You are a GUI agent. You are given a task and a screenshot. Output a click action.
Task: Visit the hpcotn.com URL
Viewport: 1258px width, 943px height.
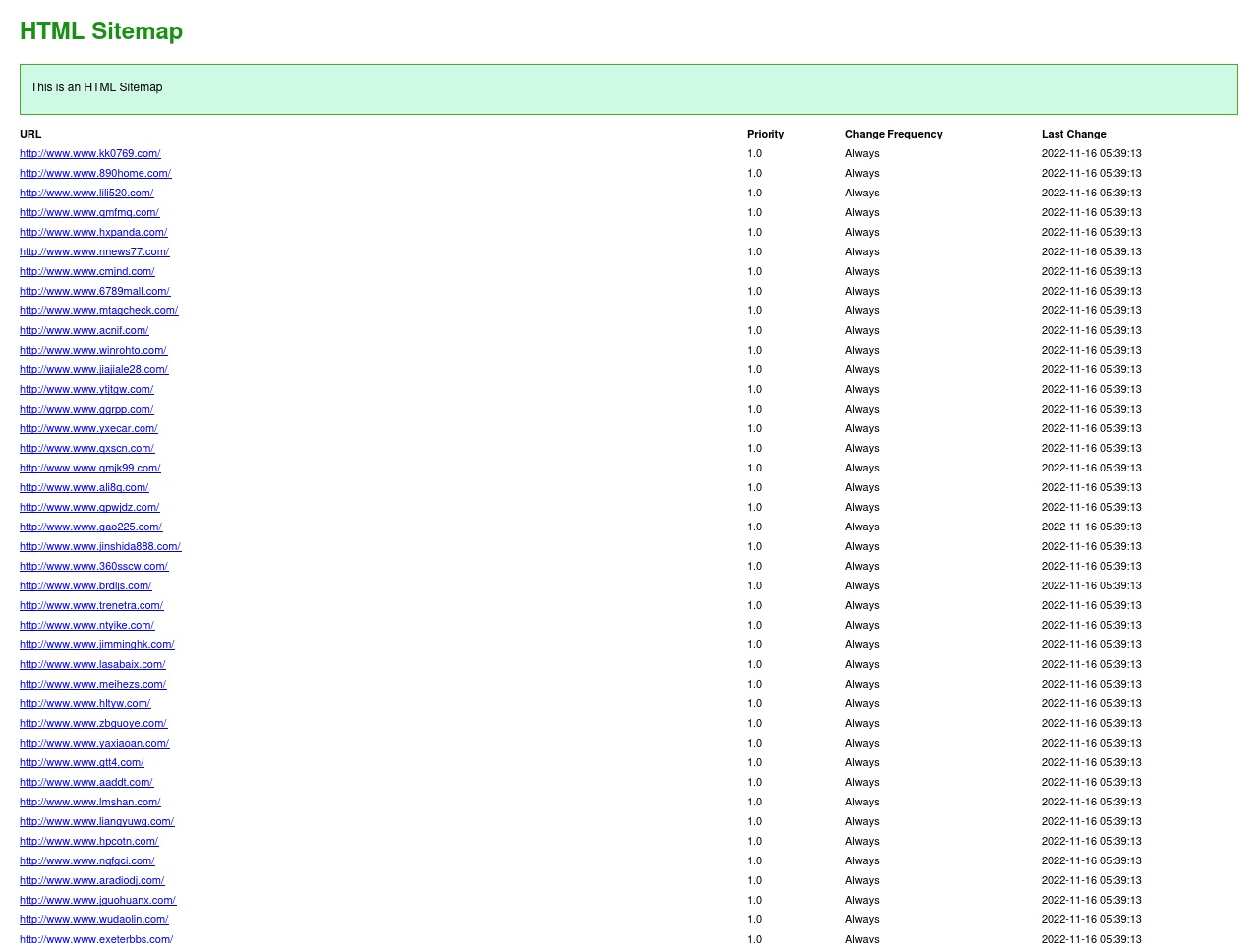(x=89, y=841)
